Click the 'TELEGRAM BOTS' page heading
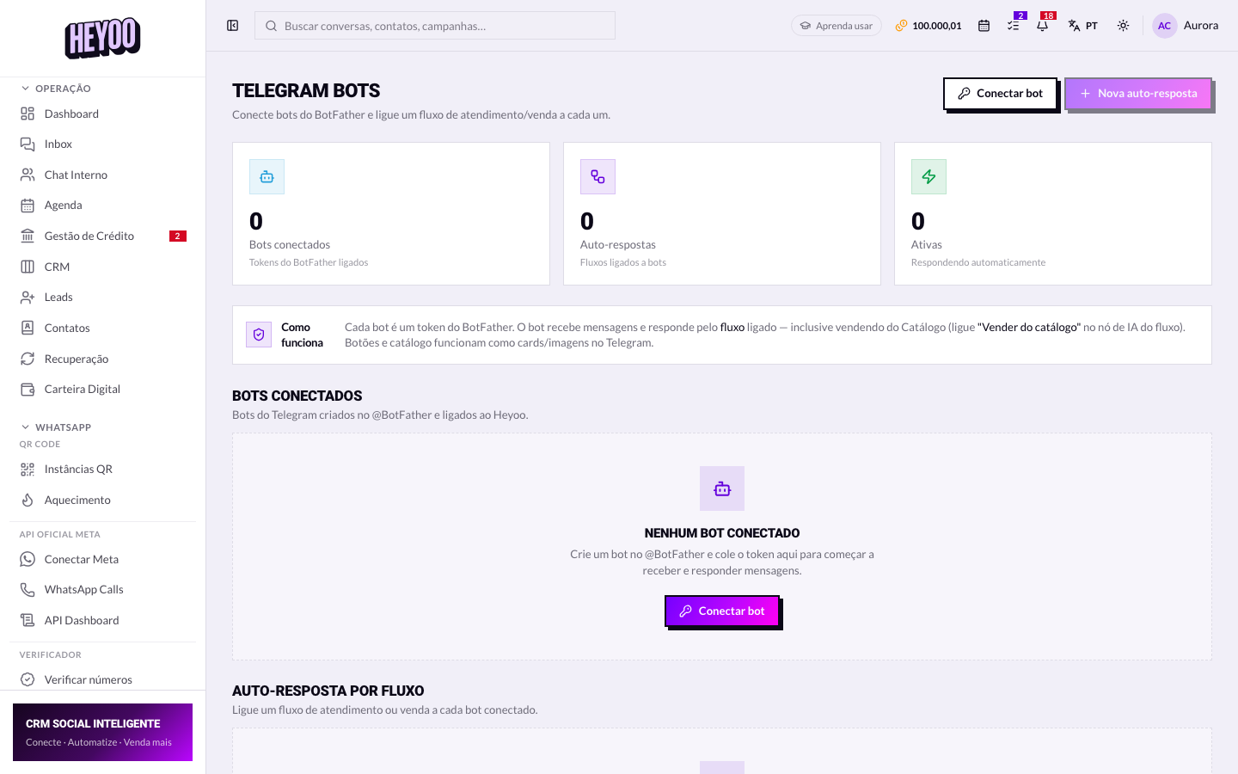The height and width of the screenshot is (774, 1238). tap(306, 91)
